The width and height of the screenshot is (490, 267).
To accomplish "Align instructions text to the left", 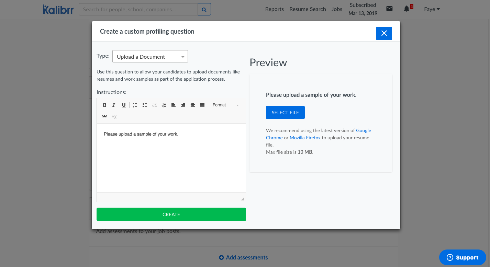I will tap(174, 105).
